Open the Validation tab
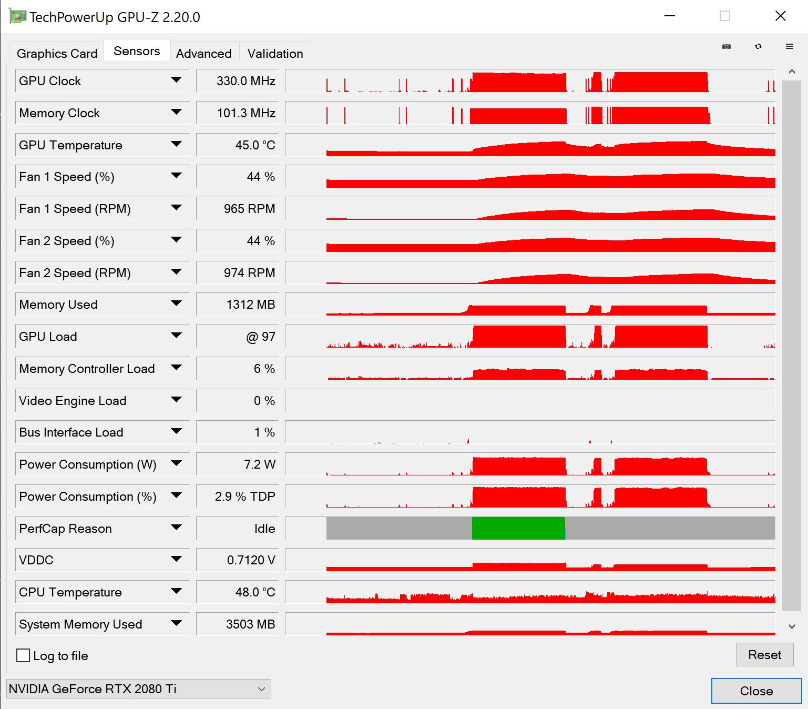 275,53
